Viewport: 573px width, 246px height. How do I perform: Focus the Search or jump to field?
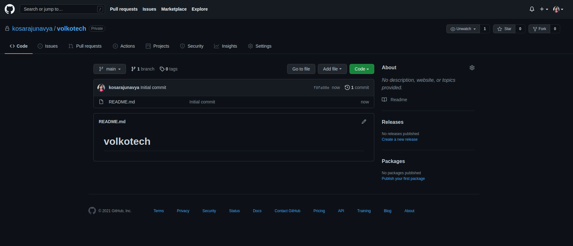point(62,9)
